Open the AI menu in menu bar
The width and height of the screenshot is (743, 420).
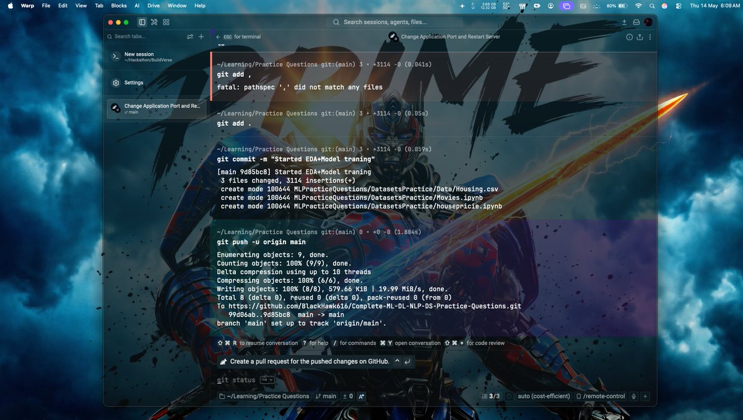click(x=137, y=6)
